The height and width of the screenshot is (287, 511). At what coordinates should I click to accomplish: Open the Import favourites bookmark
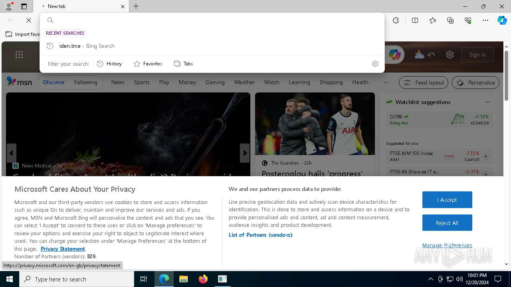tap(23, 34)
